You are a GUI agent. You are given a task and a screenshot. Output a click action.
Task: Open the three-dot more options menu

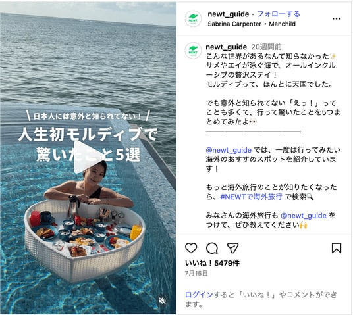pos(337,18)
